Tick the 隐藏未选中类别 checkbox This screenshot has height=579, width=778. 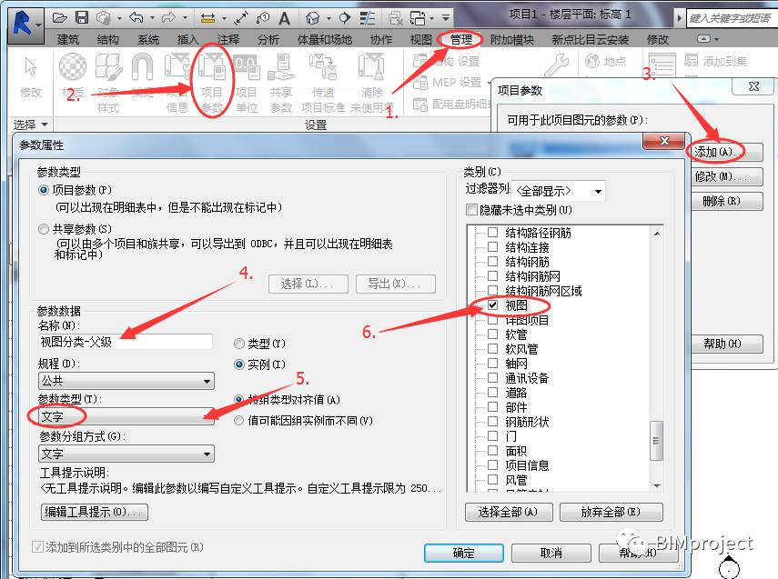[471, 210]
